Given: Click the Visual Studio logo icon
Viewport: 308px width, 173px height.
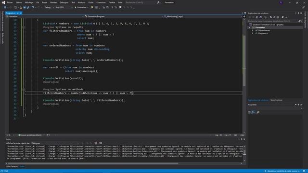Looking at the screenshot, I should (3, 2).
